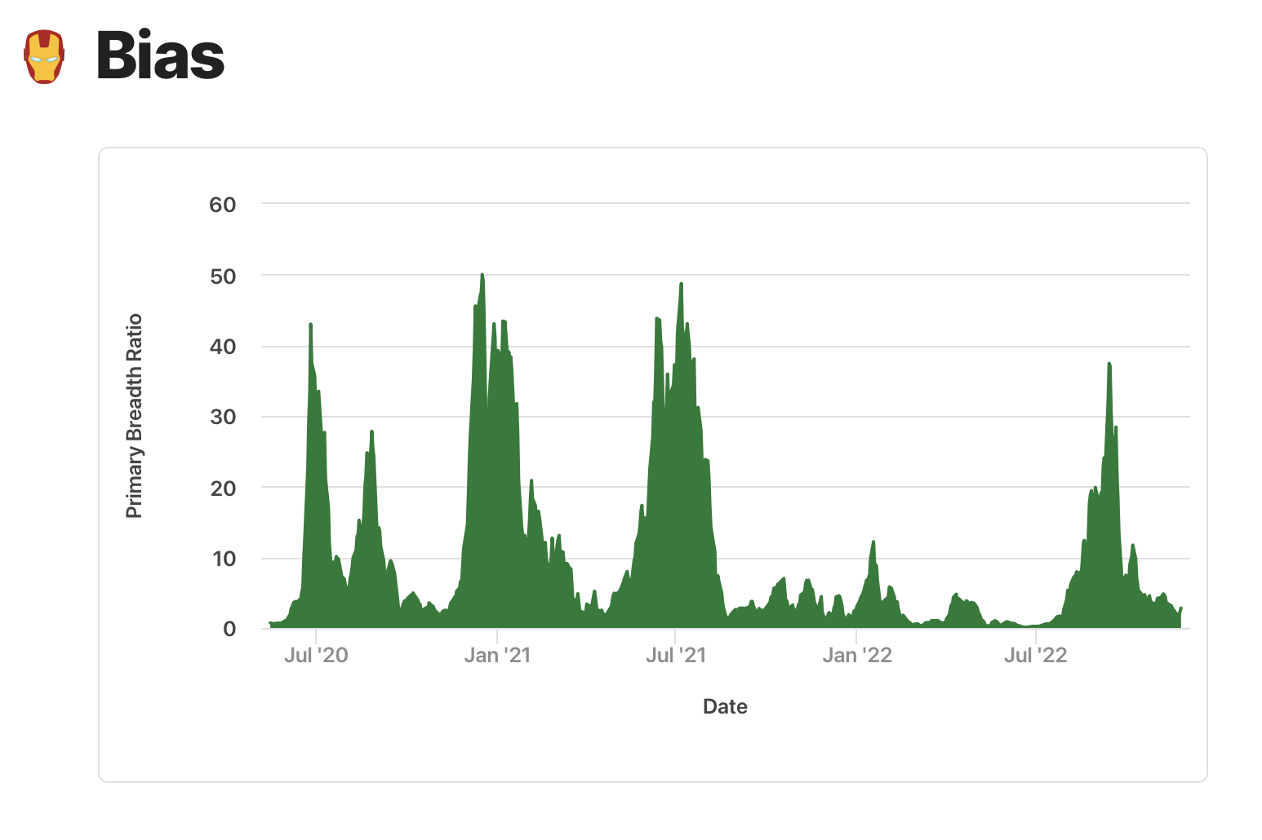Click the 60 y-axis tick label

click(223, 205)
